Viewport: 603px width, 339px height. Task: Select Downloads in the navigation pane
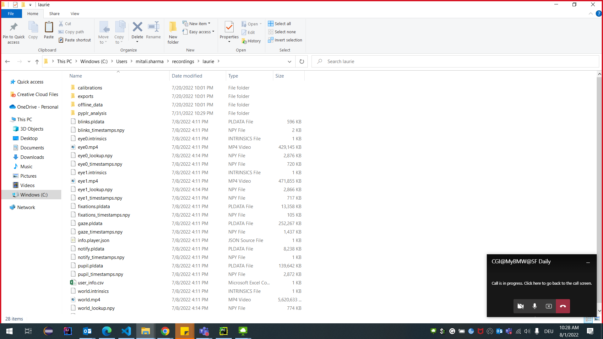pos(32,157)
